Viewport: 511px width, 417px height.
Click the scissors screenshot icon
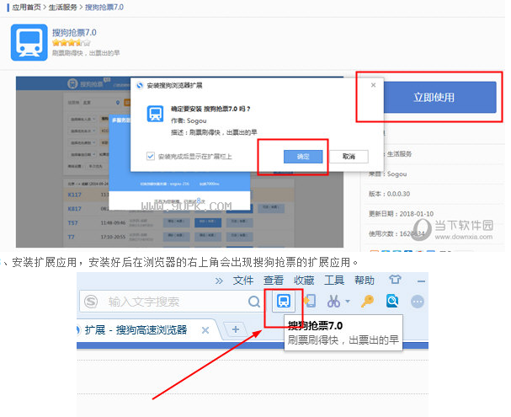tap(333, 302)
